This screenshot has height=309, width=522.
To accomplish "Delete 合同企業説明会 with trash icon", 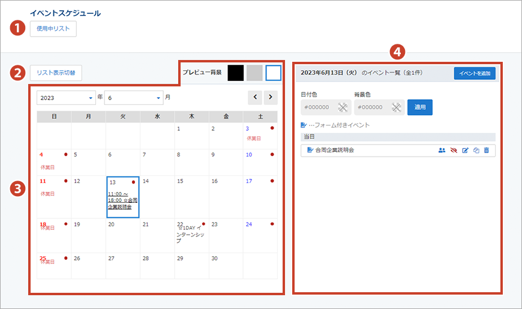I will click(x=487, y=150).
